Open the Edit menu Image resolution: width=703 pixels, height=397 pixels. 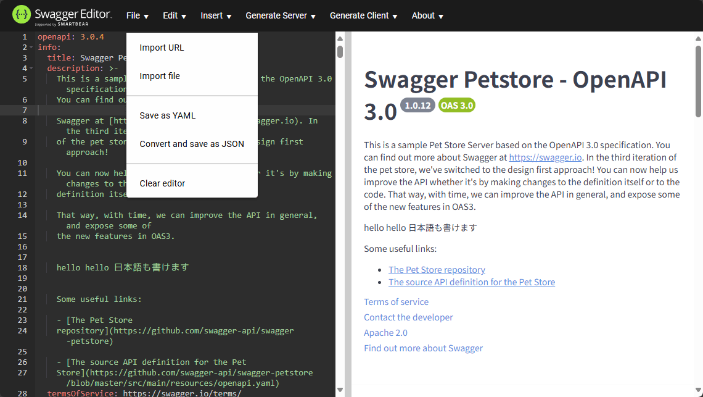(173, 15)
